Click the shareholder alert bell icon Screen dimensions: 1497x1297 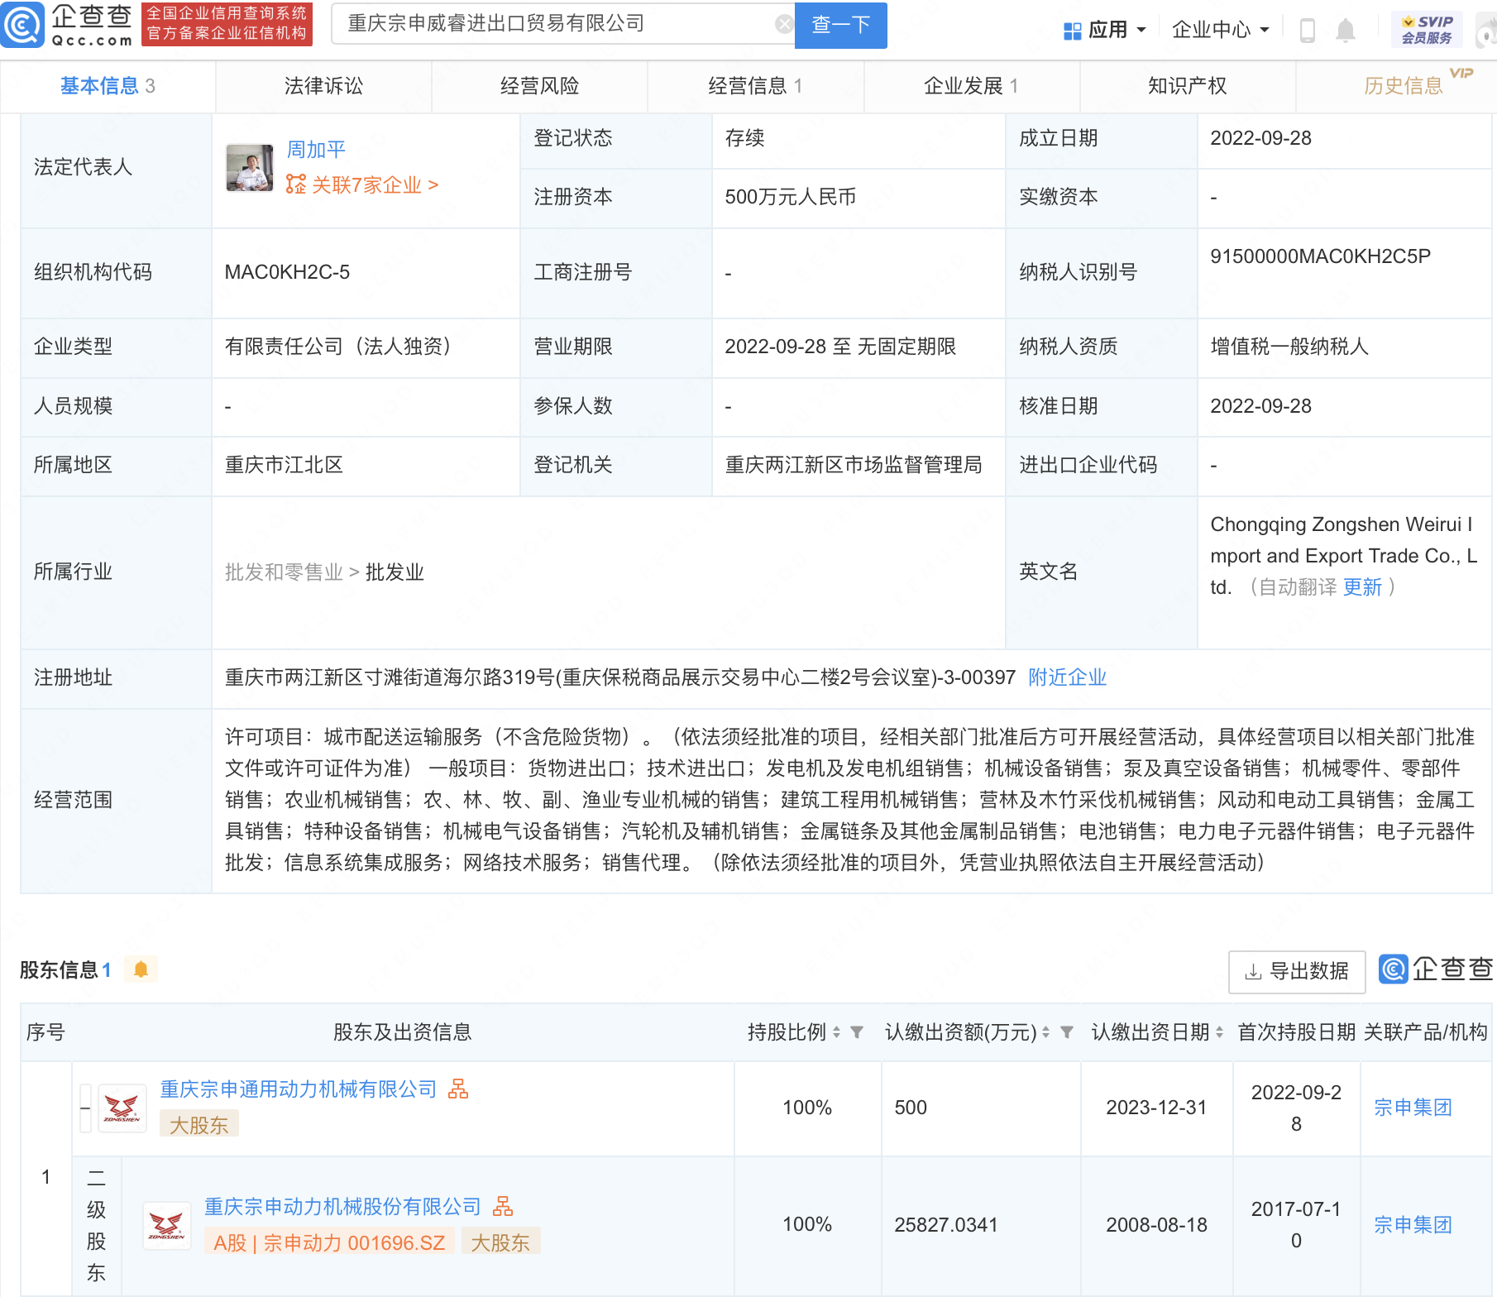tap(141, 969)
